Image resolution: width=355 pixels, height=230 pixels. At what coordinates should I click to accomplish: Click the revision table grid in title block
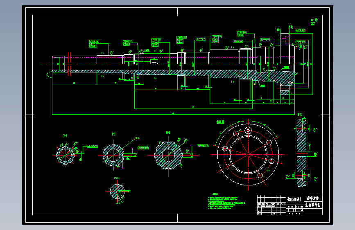point(272,205)
